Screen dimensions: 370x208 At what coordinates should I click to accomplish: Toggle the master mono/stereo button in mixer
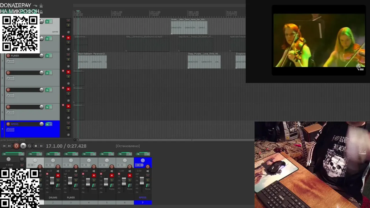point(22,159)
